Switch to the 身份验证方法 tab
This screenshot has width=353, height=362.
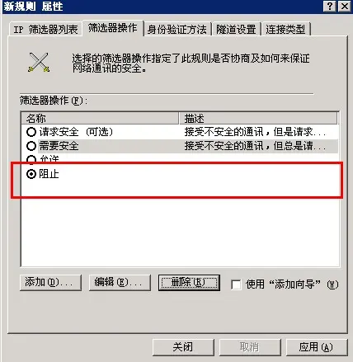pyautogui.click(x=177, y=29)
